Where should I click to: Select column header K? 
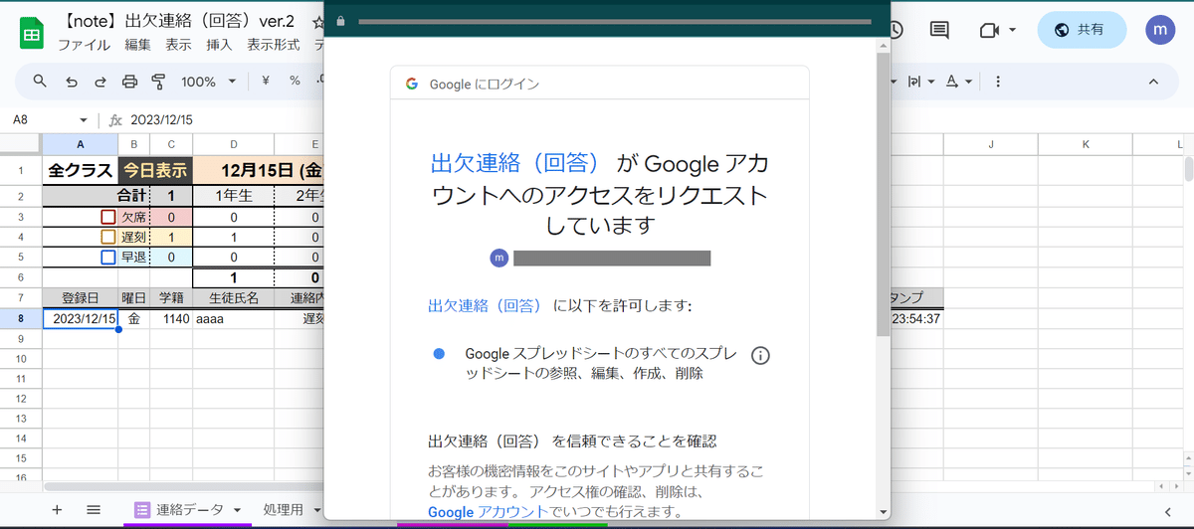click(x=1085, y=145)
